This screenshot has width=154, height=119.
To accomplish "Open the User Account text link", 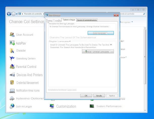I will coord(24,35).
